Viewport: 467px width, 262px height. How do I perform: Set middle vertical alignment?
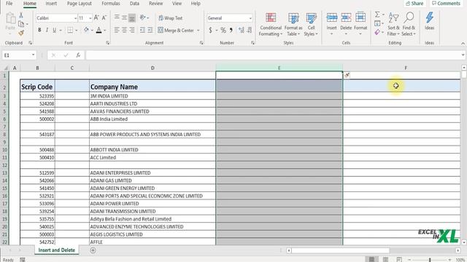(x=125, y=17)
